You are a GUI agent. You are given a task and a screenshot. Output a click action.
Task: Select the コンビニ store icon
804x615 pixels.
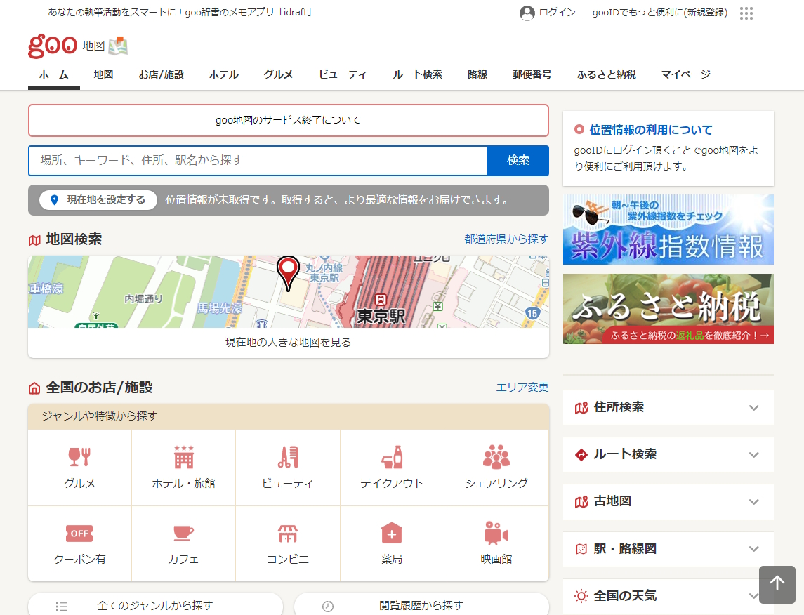point(288,534)
